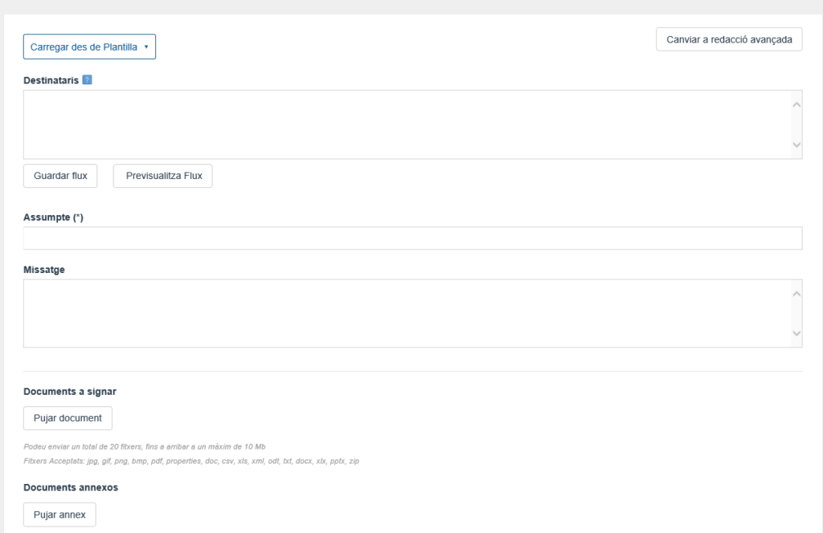Click the help icon beside Destinataris
This screenshot has height=533, width=823.
[87, 80]
